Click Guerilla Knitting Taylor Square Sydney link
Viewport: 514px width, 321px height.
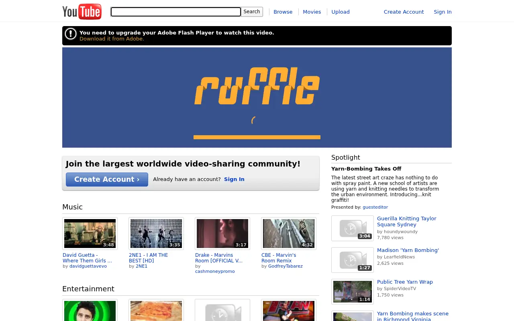click(x=406, y=221)
